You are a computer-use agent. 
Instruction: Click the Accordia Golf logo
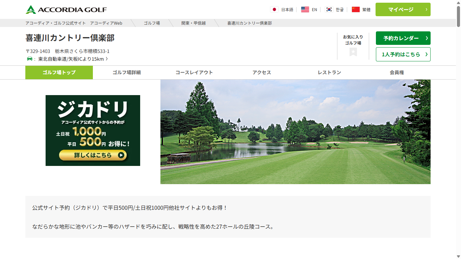coord(66,9)
